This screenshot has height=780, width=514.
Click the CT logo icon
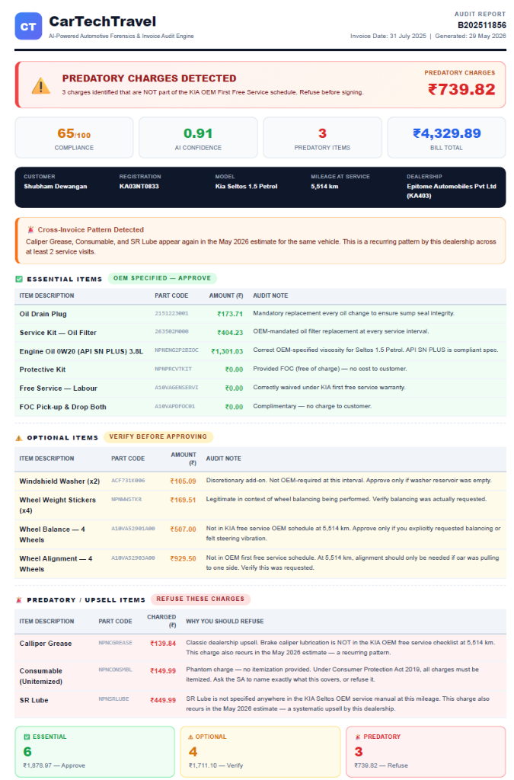pos(28,27)
